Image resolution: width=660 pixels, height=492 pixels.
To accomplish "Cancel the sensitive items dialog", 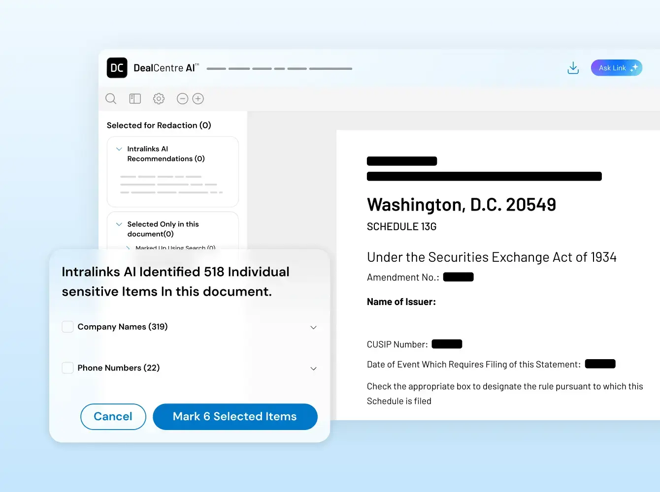I will coord(113,416).
